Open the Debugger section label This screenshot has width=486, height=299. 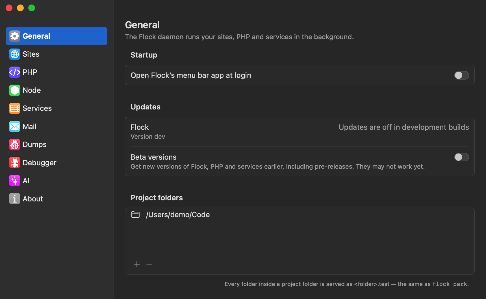[40, 163]
